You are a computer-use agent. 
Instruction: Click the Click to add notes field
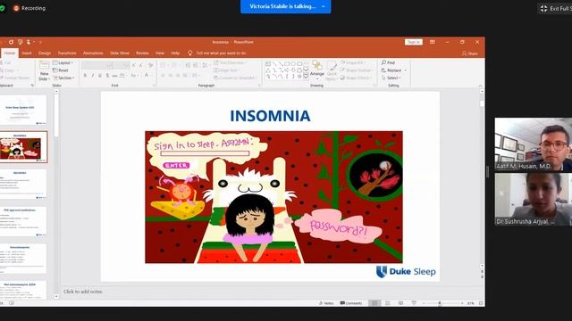(83, 292)
